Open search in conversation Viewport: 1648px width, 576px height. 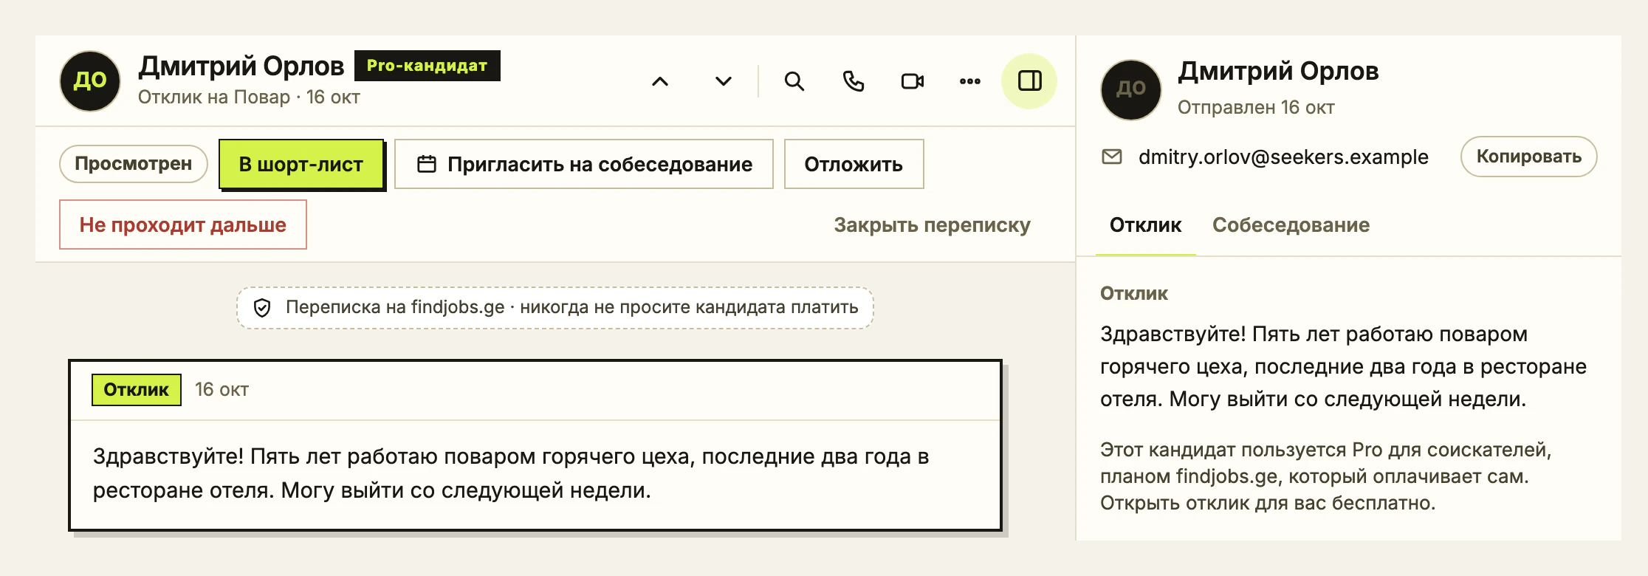[x=794, y=81]
